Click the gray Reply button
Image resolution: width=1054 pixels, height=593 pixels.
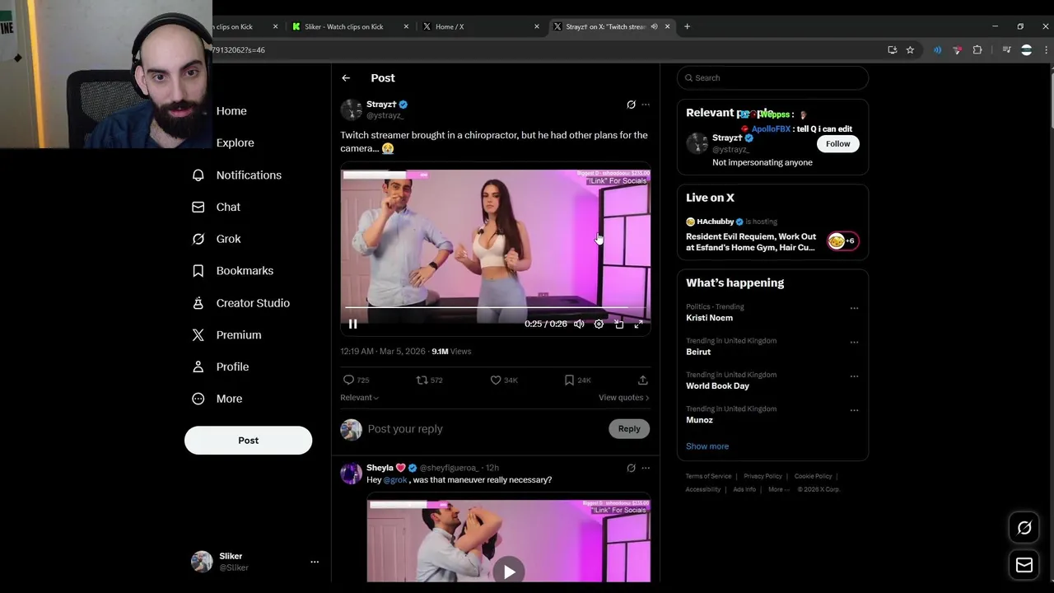pyautogui.click(x=629, y=429)
